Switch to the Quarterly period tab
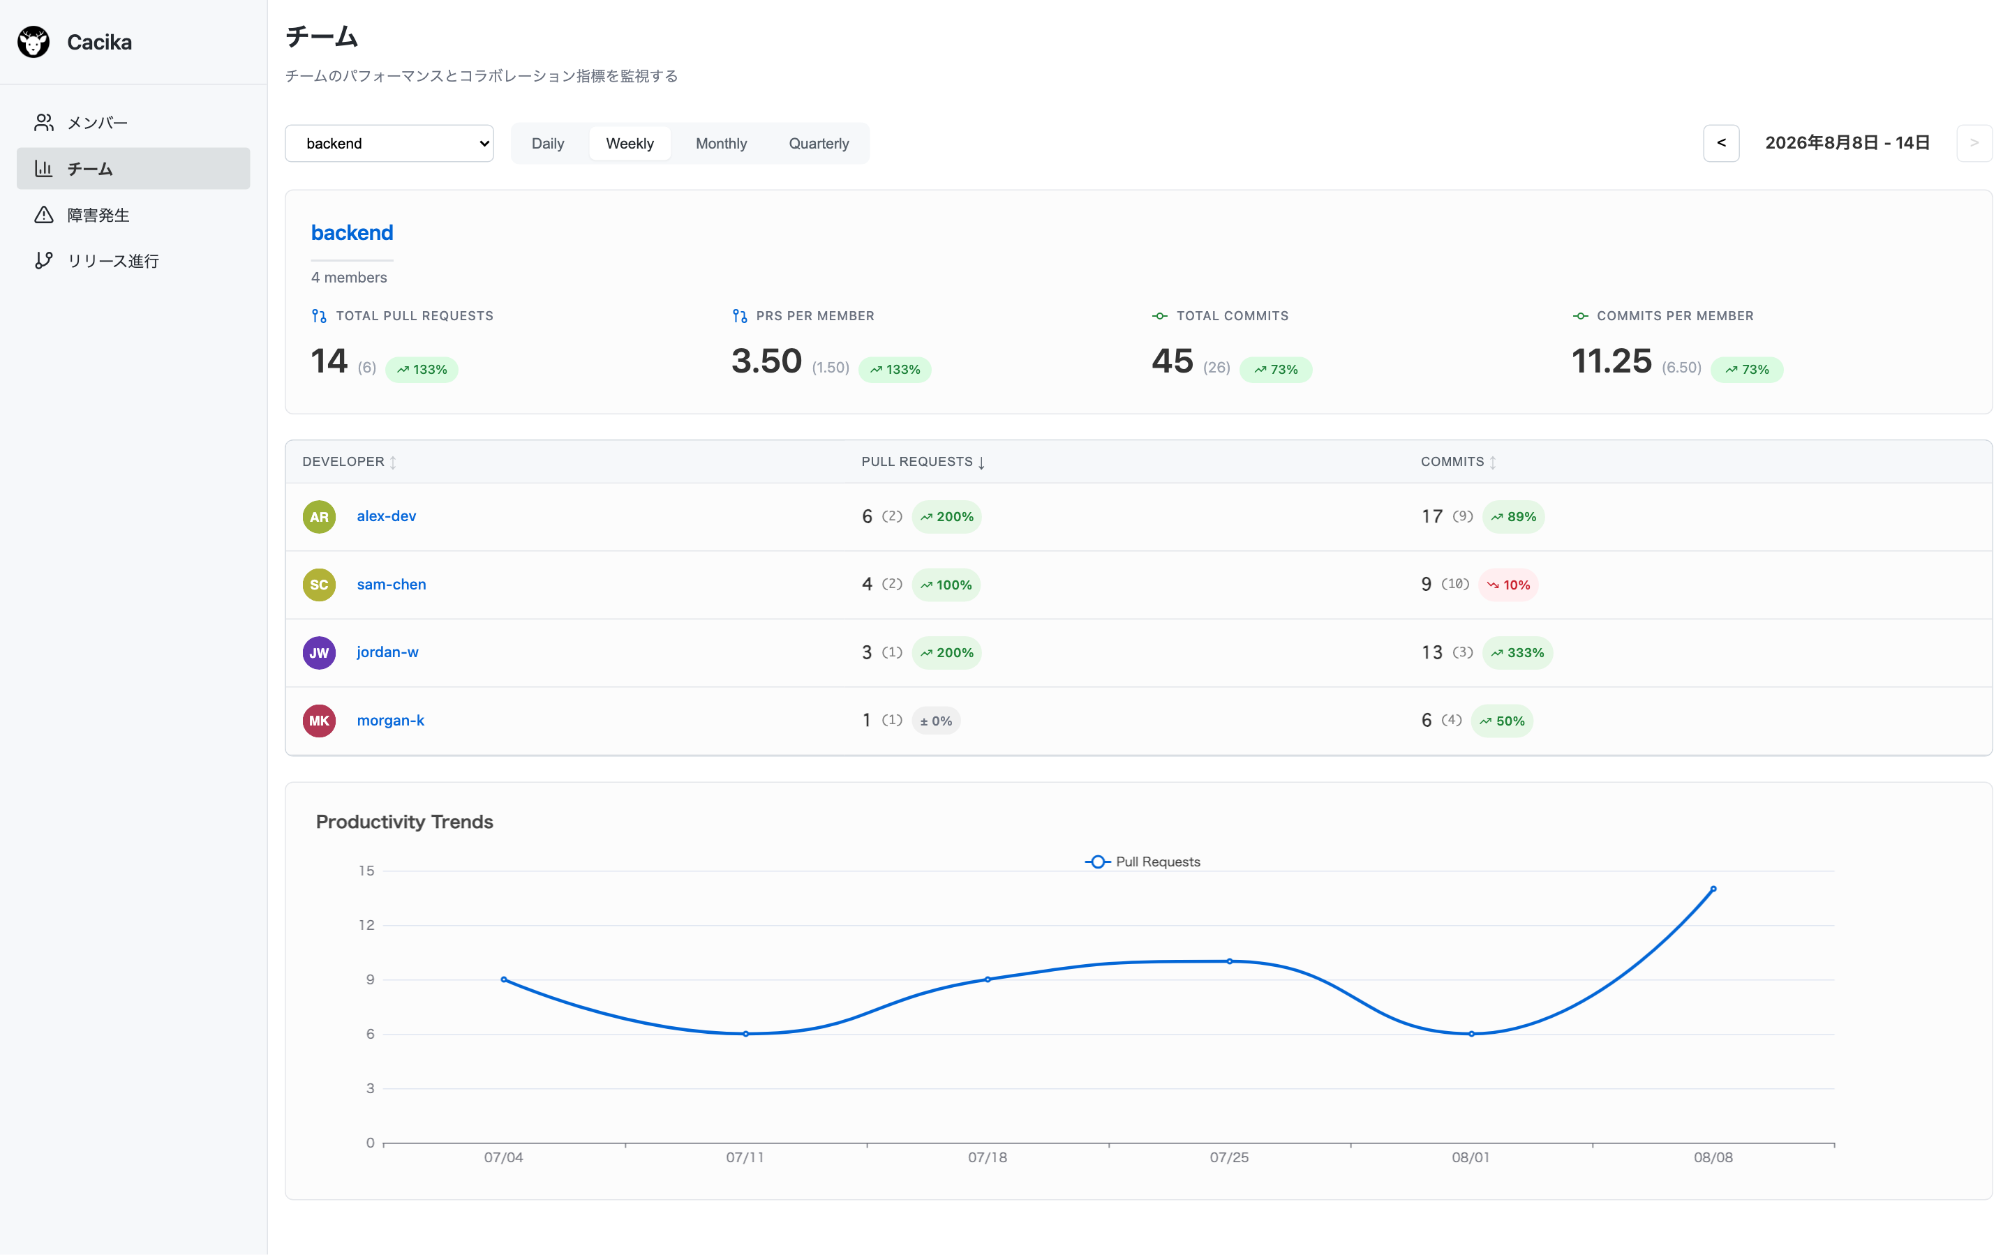The image size is (2010, 1255). click(x=819, y=144)
